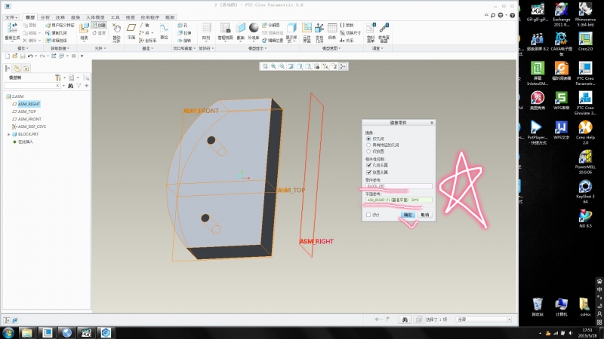Select ASM_TOP in model tree

click(26, 111)
